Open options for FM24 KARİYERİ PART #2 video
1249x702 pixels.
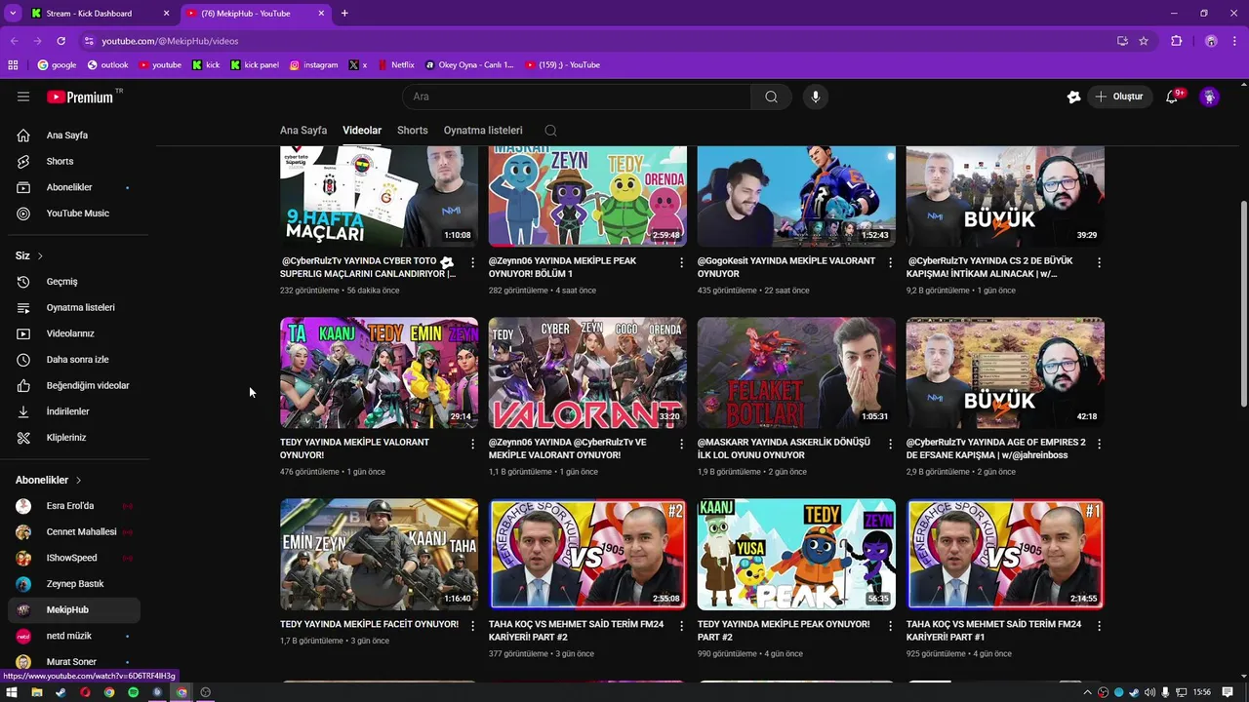681,626
